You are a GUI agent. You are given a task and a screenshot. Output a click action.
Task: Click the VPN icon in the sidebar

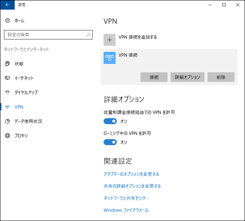click(7, 107)
